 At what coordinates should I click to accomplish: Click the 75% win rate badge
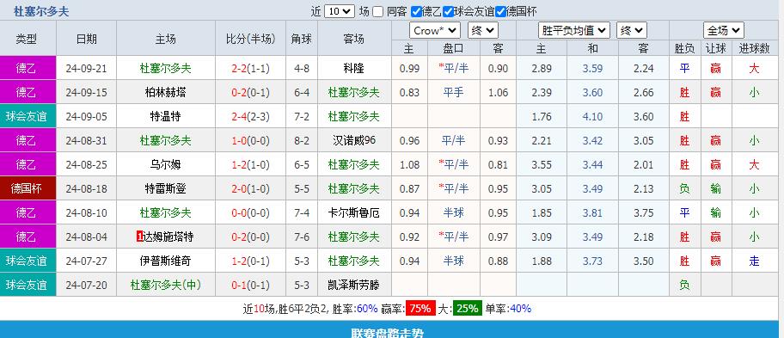(420, 309)
